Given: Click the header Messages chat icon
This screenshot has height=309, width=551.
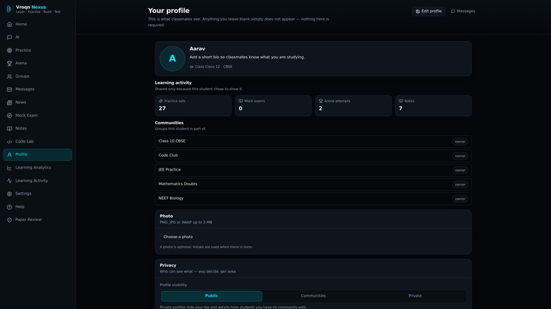Looking at the screenshot, I should [x=453, y=11].
